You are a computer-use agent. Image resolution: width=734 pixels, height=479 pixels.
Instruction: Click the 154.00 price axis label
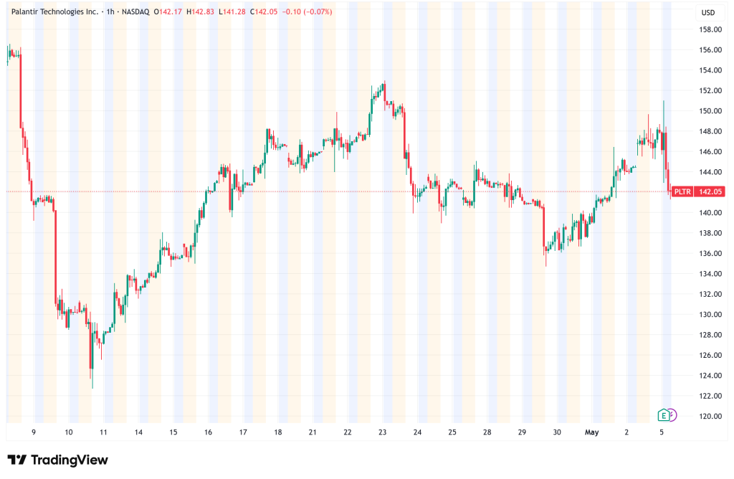coord(710,70)
